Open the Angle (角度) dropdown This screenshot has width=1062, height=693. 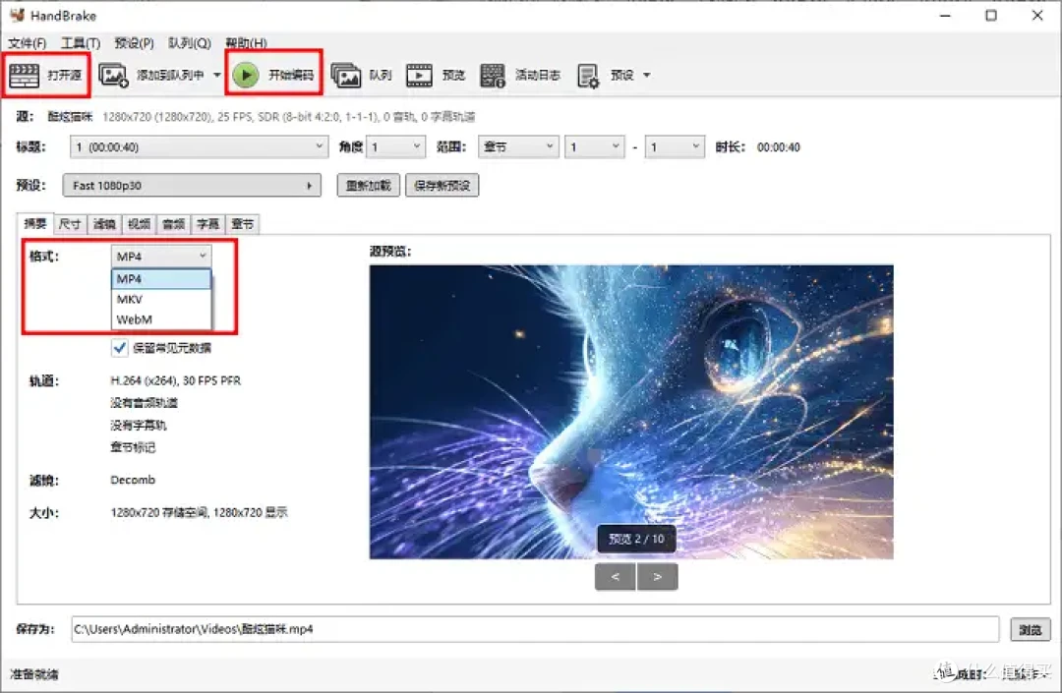395,146
